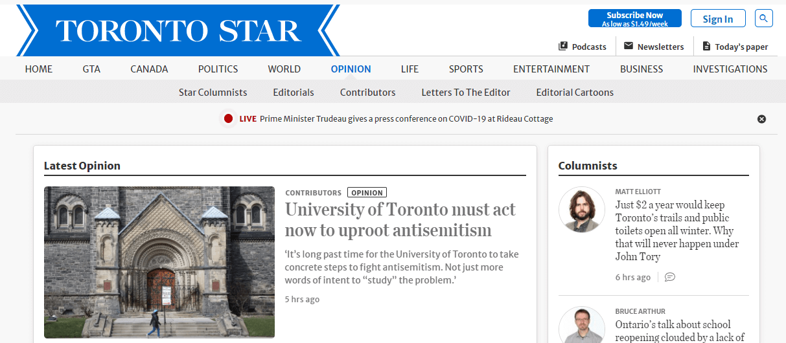Go to the Politics section
This screenshot has height=343, width=786.
click(218, 69)
